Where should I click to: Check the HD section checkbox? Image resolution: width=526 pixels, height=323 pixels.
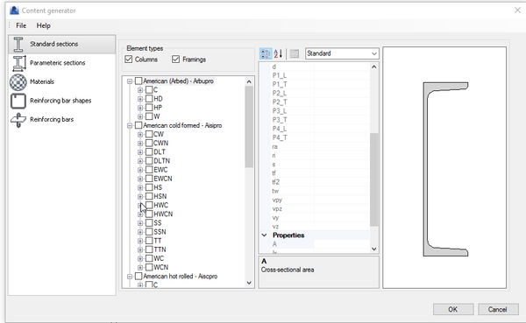(x=149, y=99)
